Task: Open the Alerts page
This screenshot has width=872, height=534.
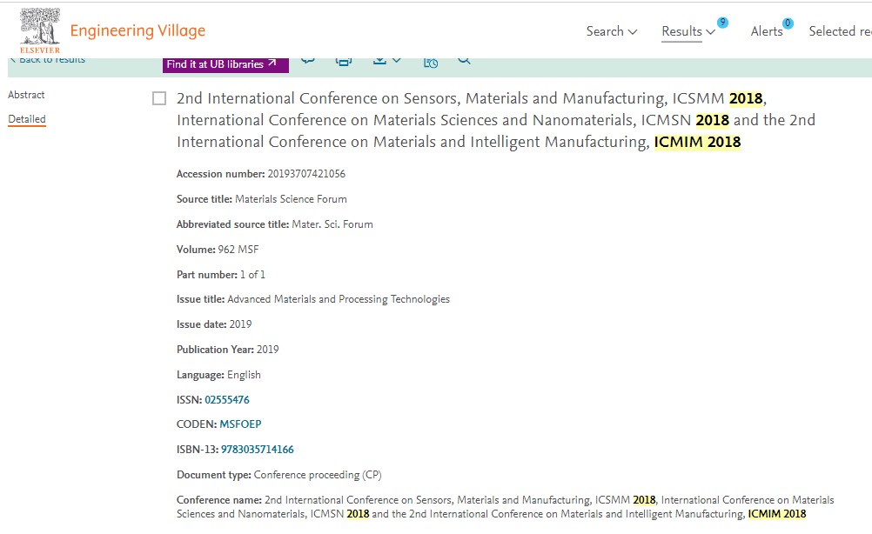Action: click(767, 31)
